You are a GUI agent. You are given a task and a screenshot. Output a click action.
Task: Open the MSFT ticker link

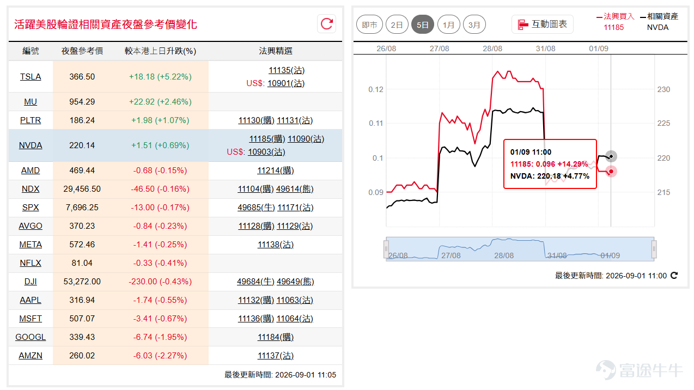pyautogui.click(x=31, y=319)
